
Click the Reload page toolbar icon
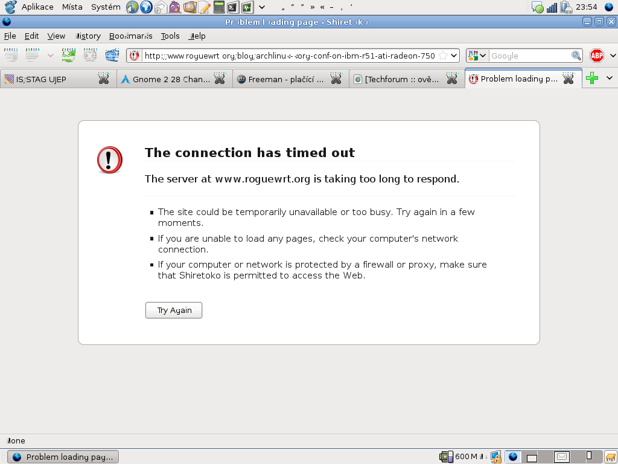tap(68, 56)
